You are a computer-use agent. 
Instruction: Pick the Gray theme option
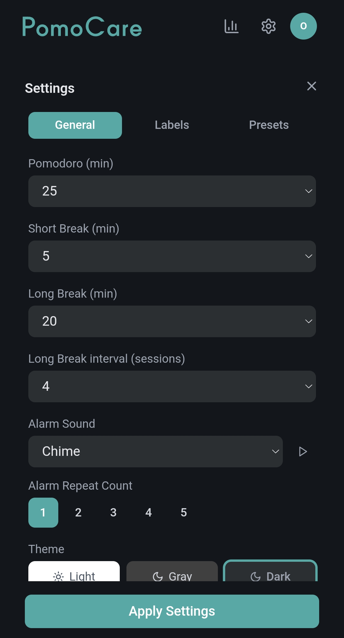coord(172,574)
